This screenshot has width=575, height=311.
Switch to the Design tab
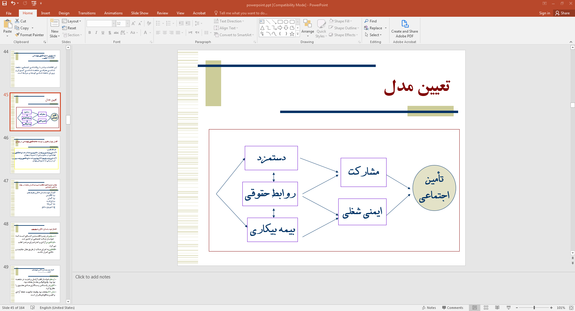(x=64, y=13)
